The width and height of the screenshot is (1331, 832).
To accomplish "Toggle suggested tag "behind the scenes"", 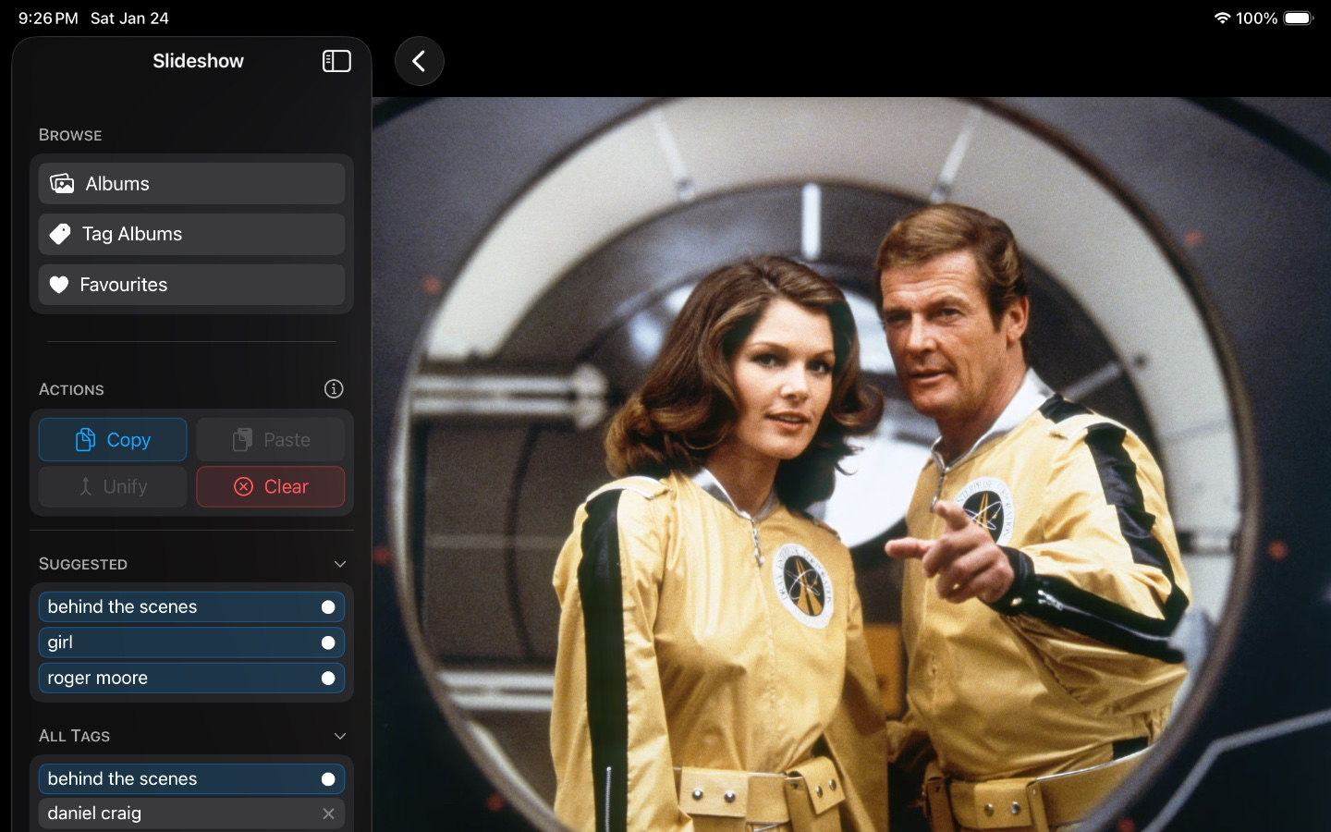I will point(191,607).
